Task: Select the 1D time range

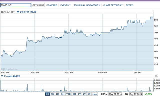Action: pyautogui.click(x=47, y=94)
